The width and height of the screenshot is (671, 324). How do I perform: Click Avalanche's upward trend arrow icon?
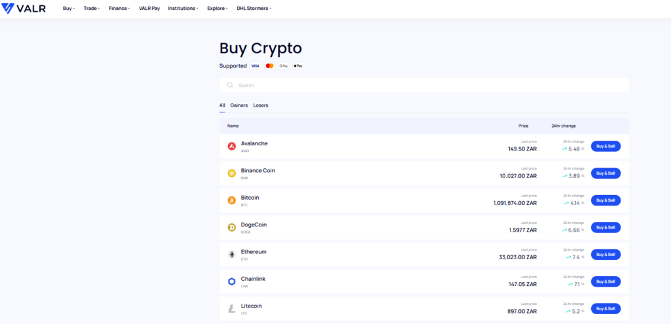(x=564, y=149)
